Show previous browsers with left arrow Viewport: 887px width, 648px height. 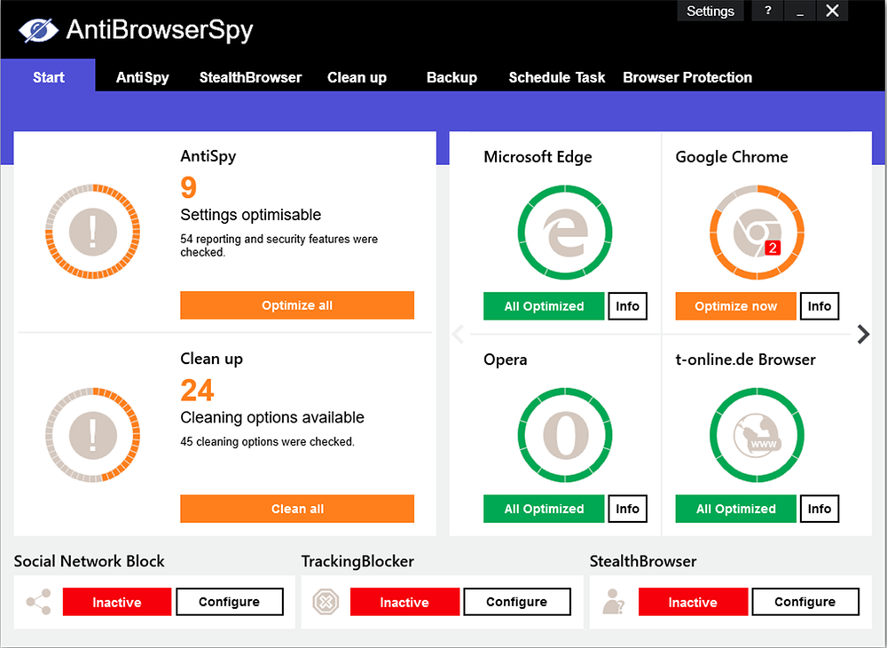459,335
